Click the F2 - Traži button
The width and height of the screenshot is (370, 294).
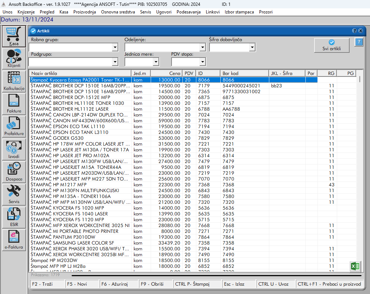(x=47, y=284)
